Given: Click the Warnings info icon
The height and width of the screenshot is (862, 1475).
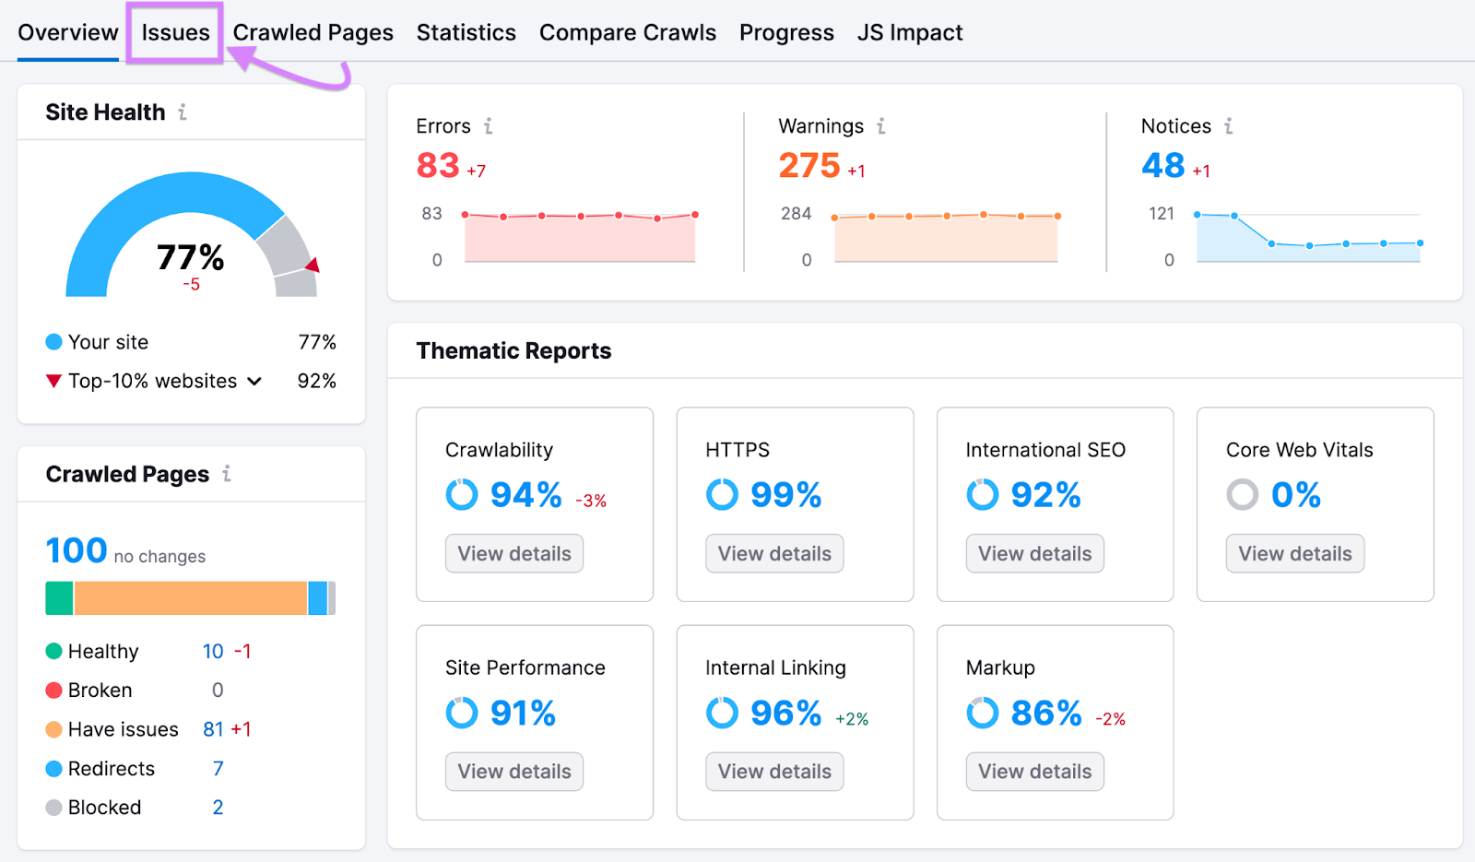Looking at the screenshot, I should click(881, 126).
